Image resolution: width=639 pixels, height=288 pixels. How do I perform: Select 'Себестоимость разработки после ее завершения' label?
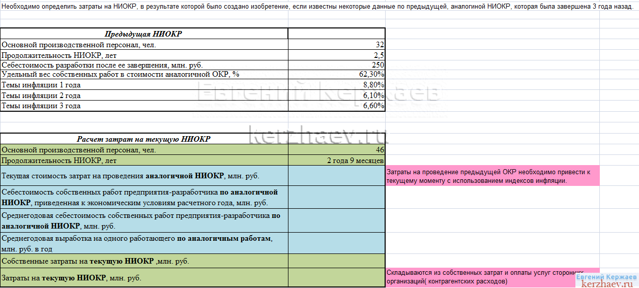(103, 65)
